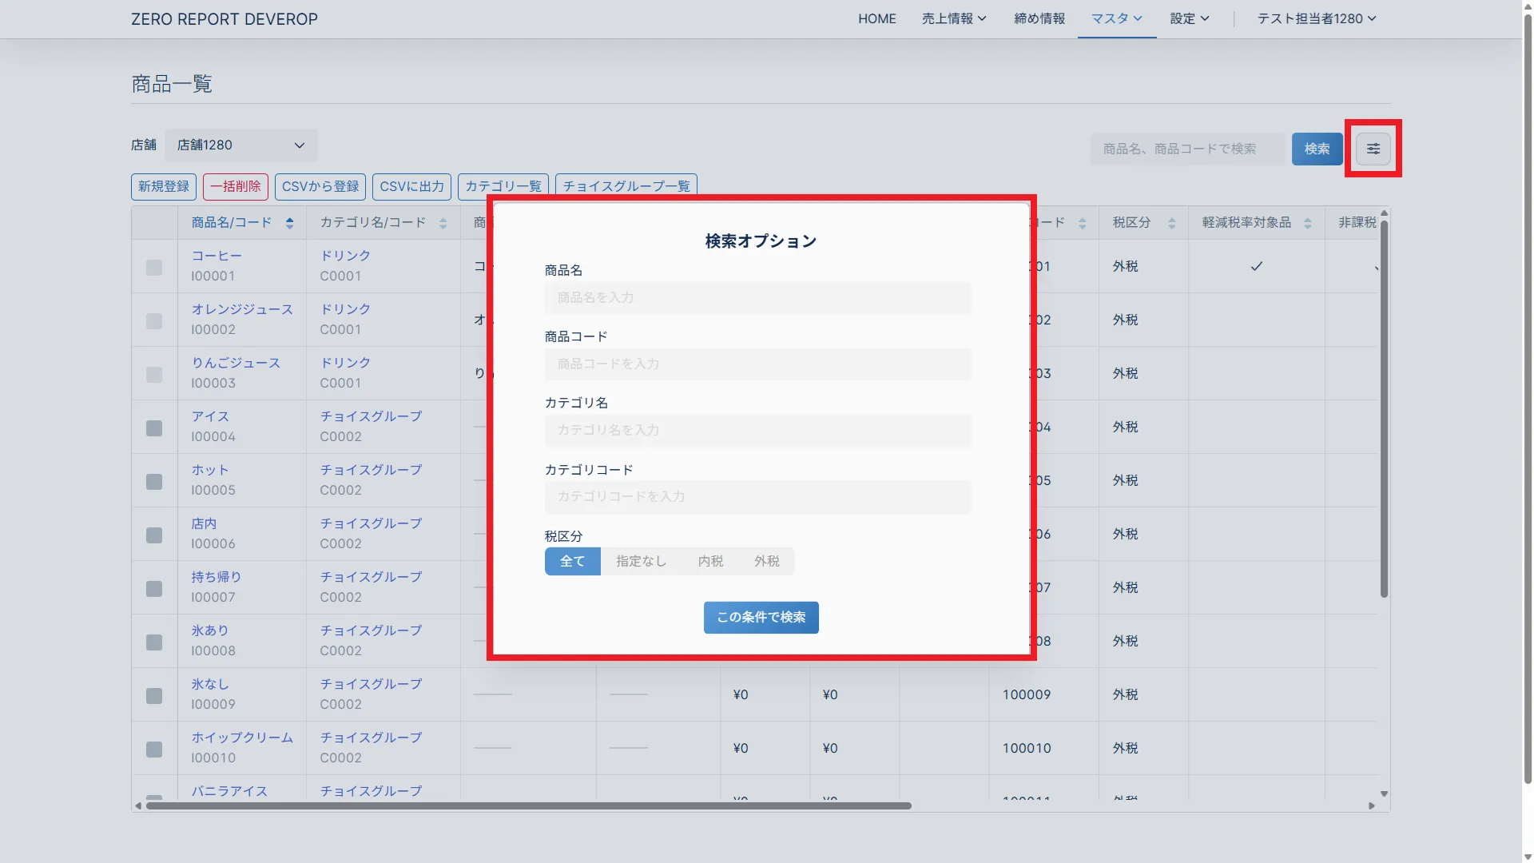Sort by 商品名/コード column arrows
This screenshot has width=1534, height=863.
pyautogui.click(x=289, y=223)
